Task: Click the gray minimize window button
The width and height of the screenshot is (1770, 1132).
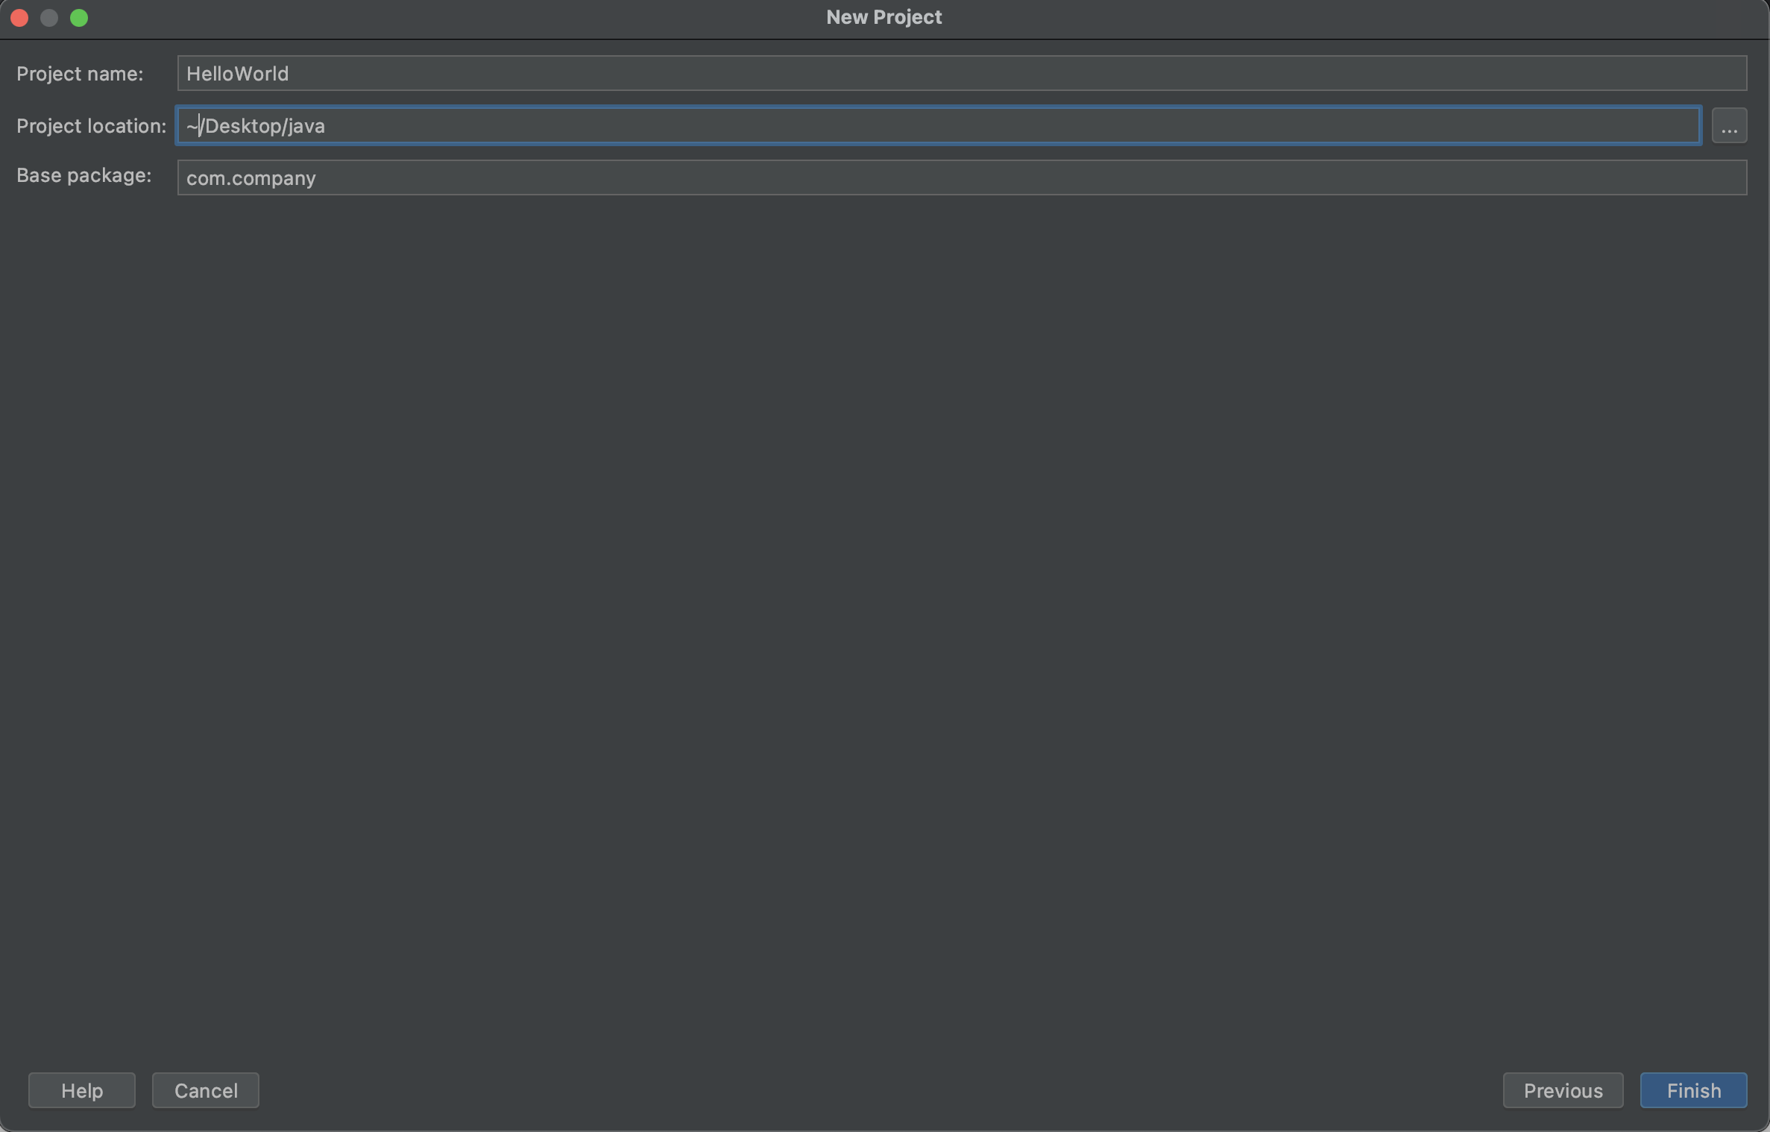Action: [x=49, y=18]
